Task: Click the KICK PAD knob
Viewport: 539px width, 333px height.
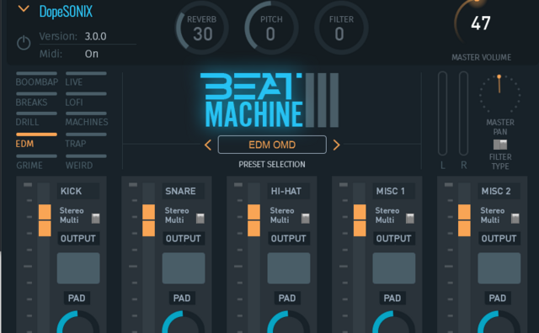Action: point(78,323)
